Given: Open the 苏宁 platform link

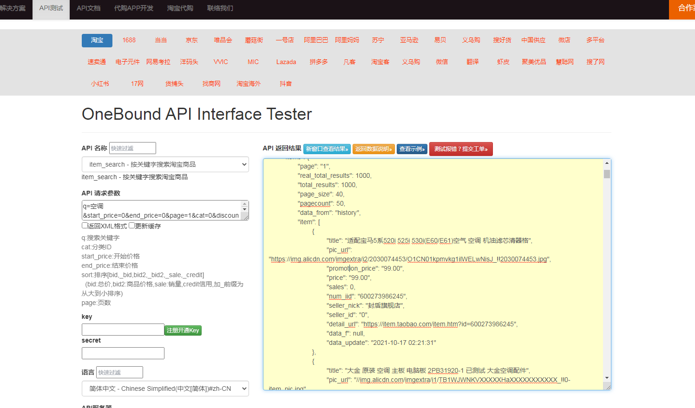Looking at the screenshot, I should click(x=378, y=40).
